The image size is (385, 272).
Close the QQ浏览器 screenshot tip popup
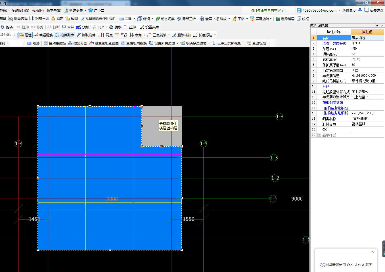[373, 252]
